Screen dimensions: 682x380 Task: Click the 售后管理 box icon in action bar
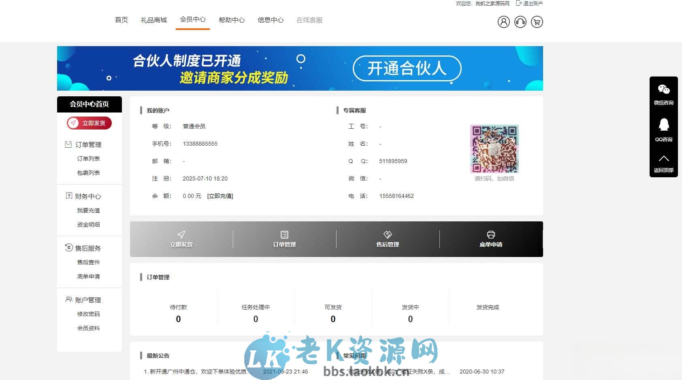tap(388, 234)
